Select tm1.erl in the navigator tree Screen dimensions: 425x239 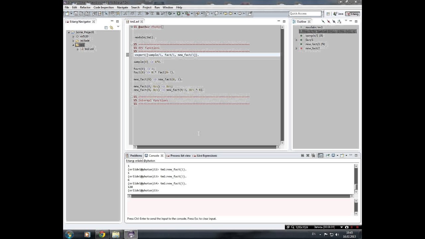(87, 49)
